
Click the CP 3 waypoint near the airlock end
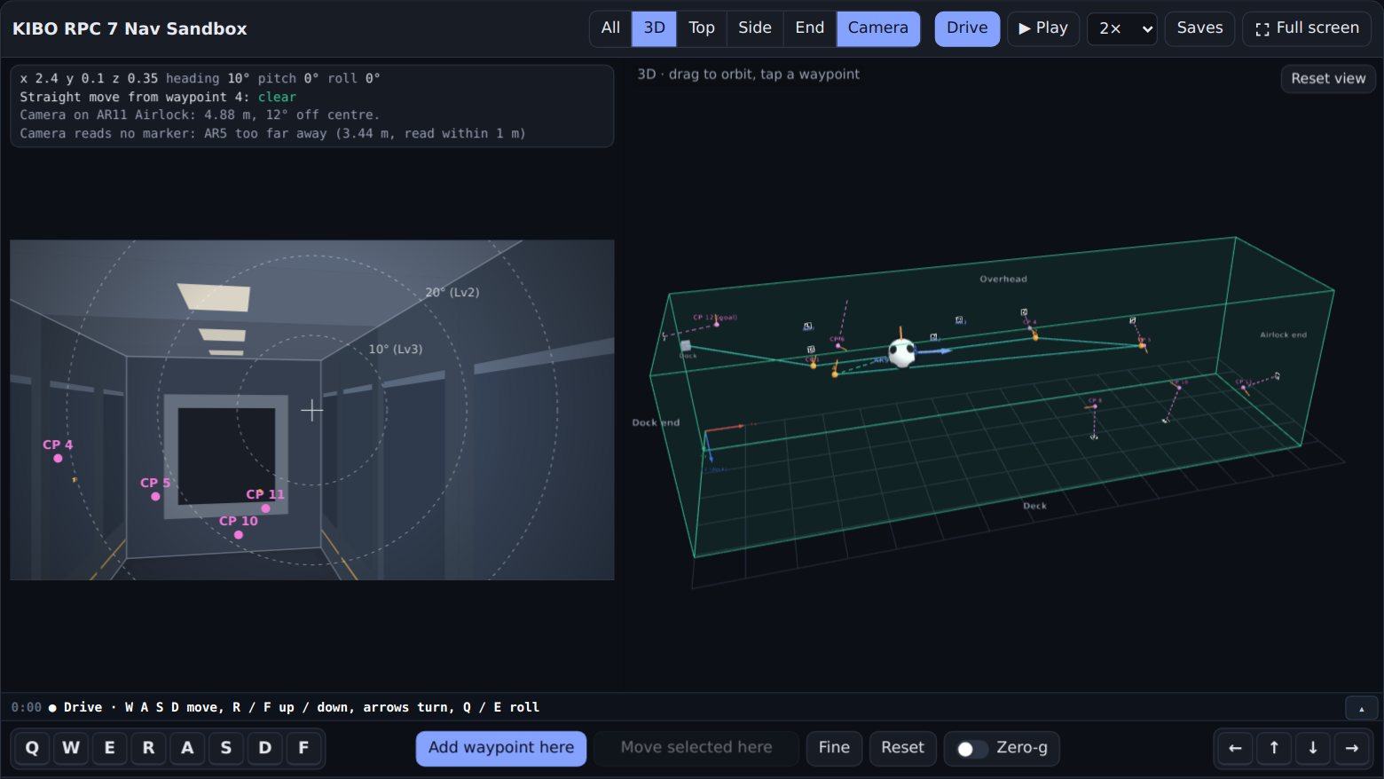coord(1142,344)
